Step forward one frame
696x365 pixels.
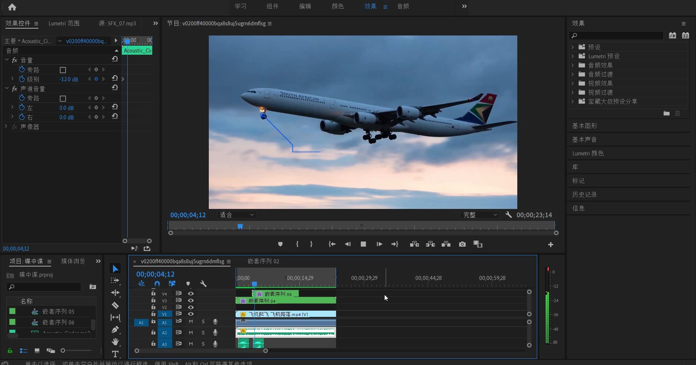click(379, 244)
